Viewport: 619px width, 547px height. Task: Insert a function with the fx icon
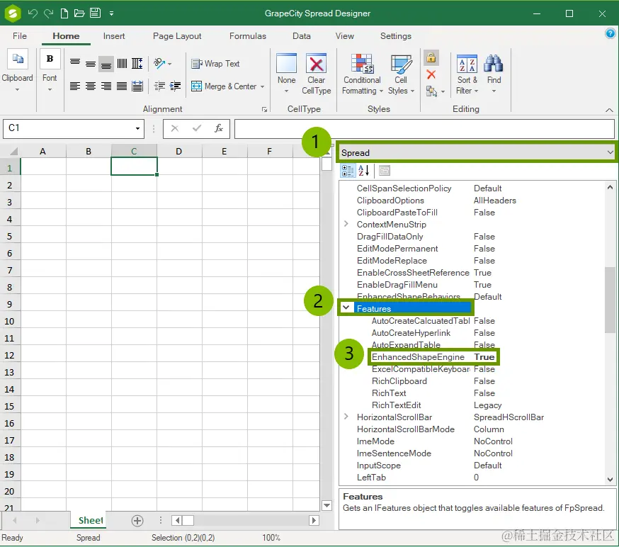[x=218, y=128]
